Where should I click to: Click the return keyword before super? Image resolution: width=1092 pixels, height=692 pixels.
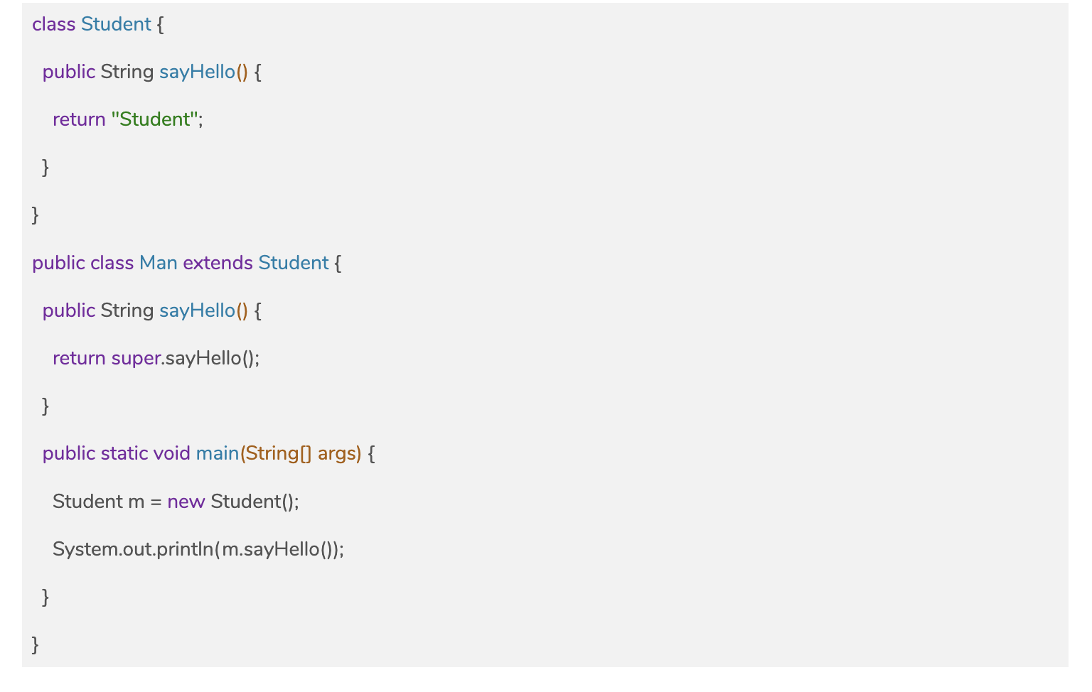[x=79, y=358]
